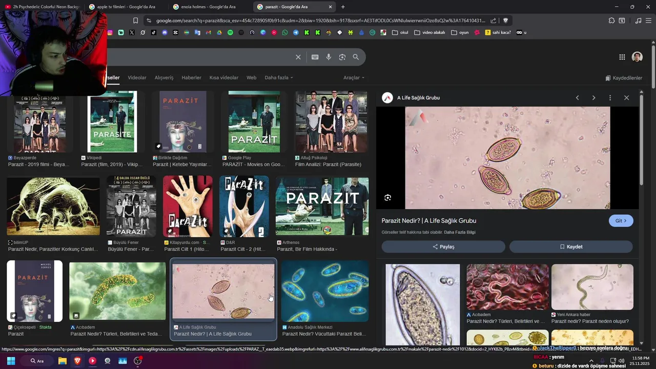
Task: Click the preview source name 'A Life Sağlık Grubu'
Action: point(418,98)
